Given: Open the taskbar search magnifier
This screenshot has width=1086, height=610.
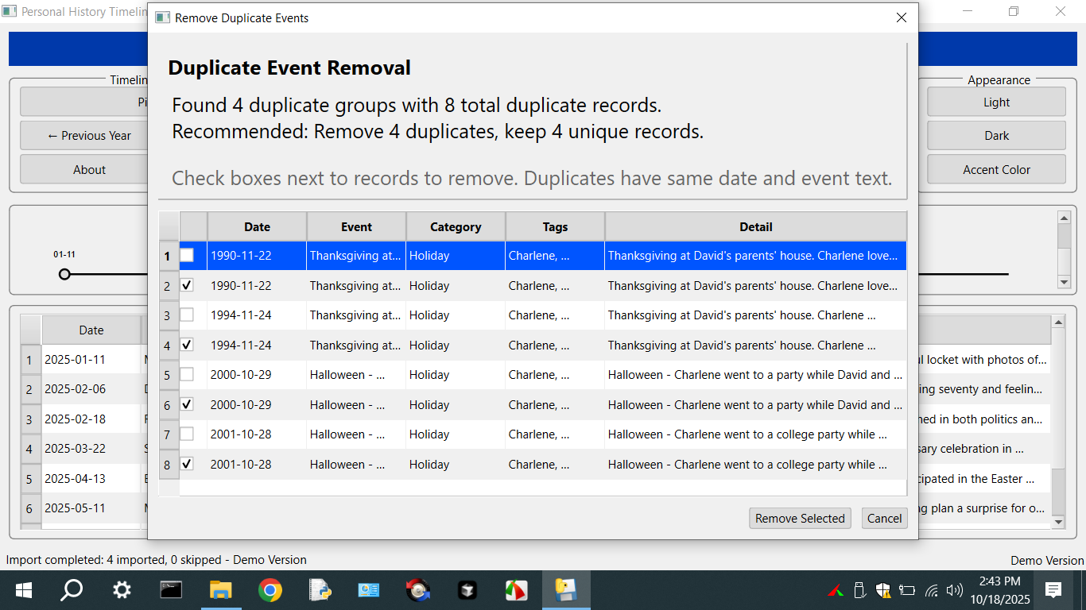Looking at the screenshot, I should coord(72,590).
